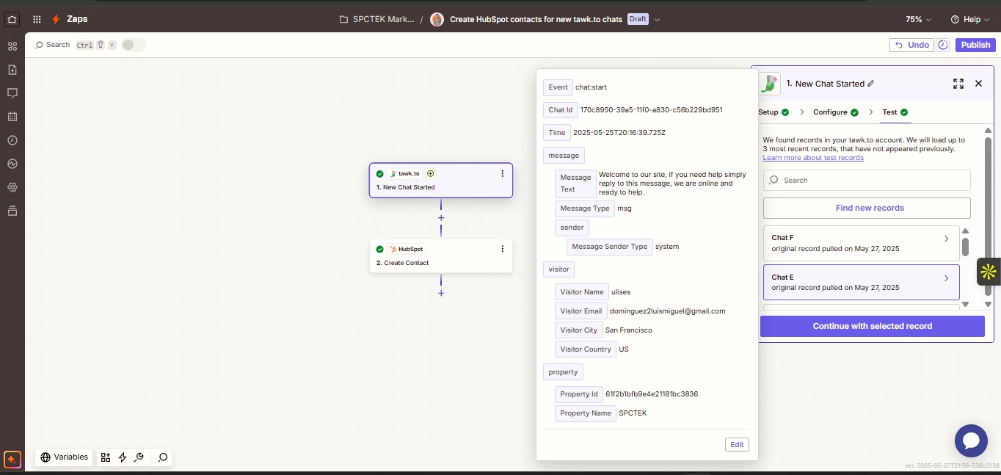Open three-dot menu on tawk.to step
Viewport: 1001px width, 475px height.
tap(503, 174)
